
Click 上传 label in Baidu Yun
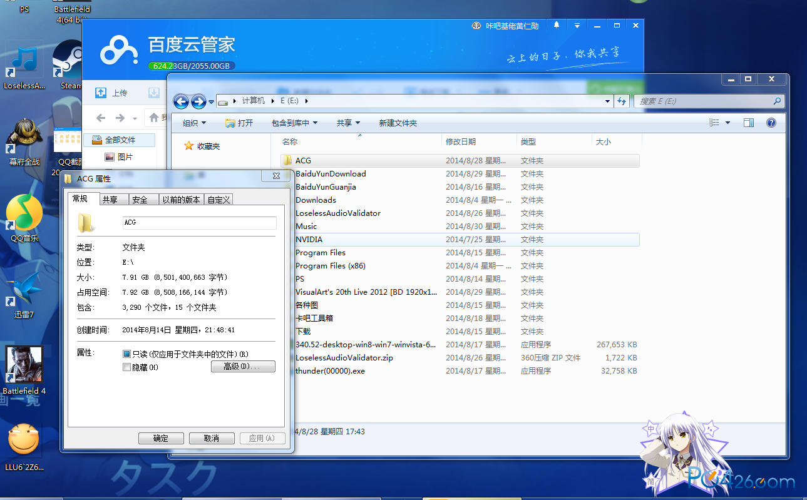click(120, 93)
